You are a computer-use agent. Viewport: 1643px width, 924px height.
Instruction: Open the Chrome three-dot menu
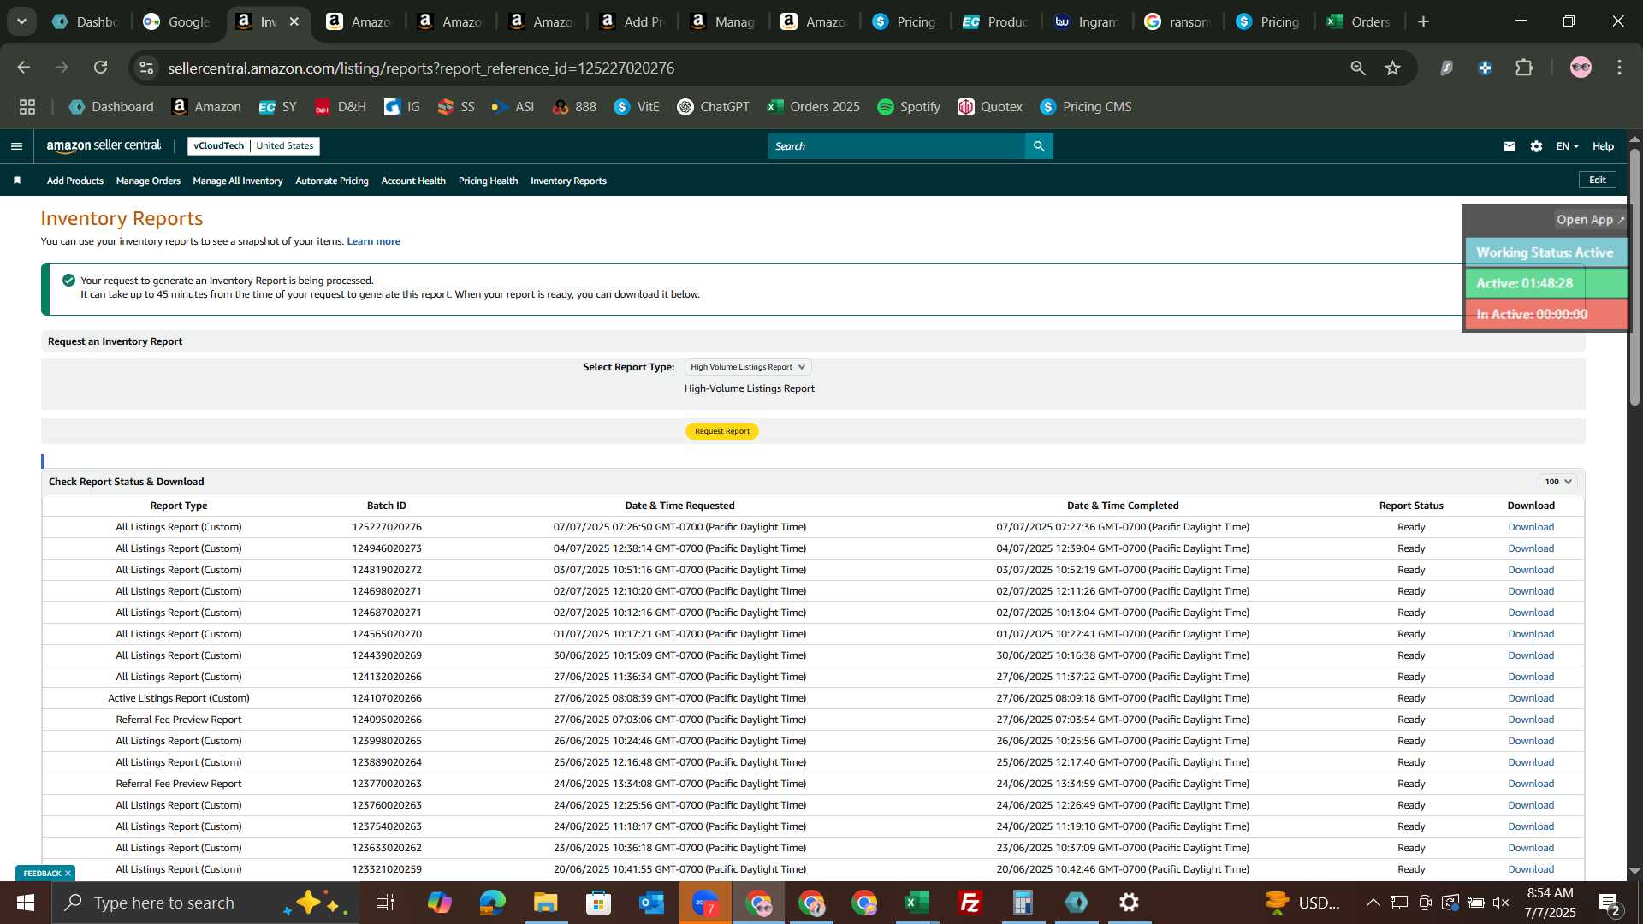pos(1619,68)
